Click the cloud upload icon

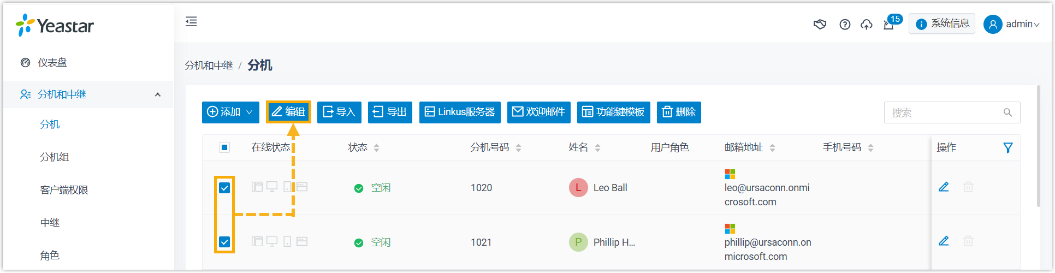867,25
